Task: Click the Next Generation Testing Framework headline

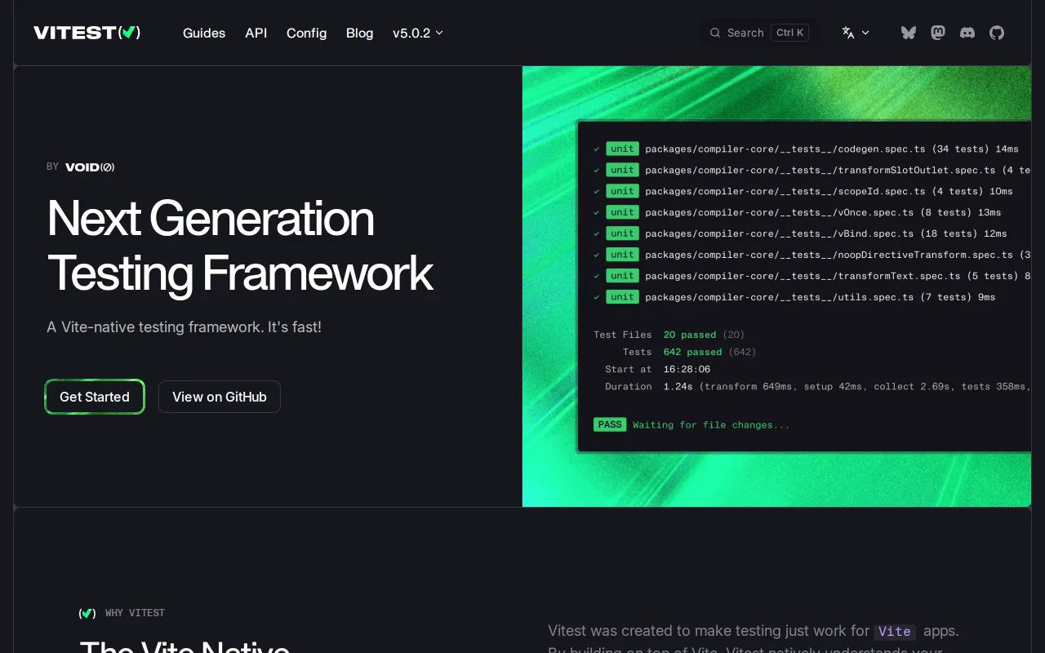Action: [x=240, y=245]
